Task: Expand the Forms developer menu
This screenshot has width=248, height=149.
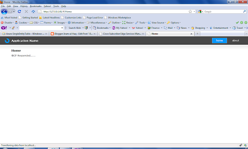Action: click(46, 23)
